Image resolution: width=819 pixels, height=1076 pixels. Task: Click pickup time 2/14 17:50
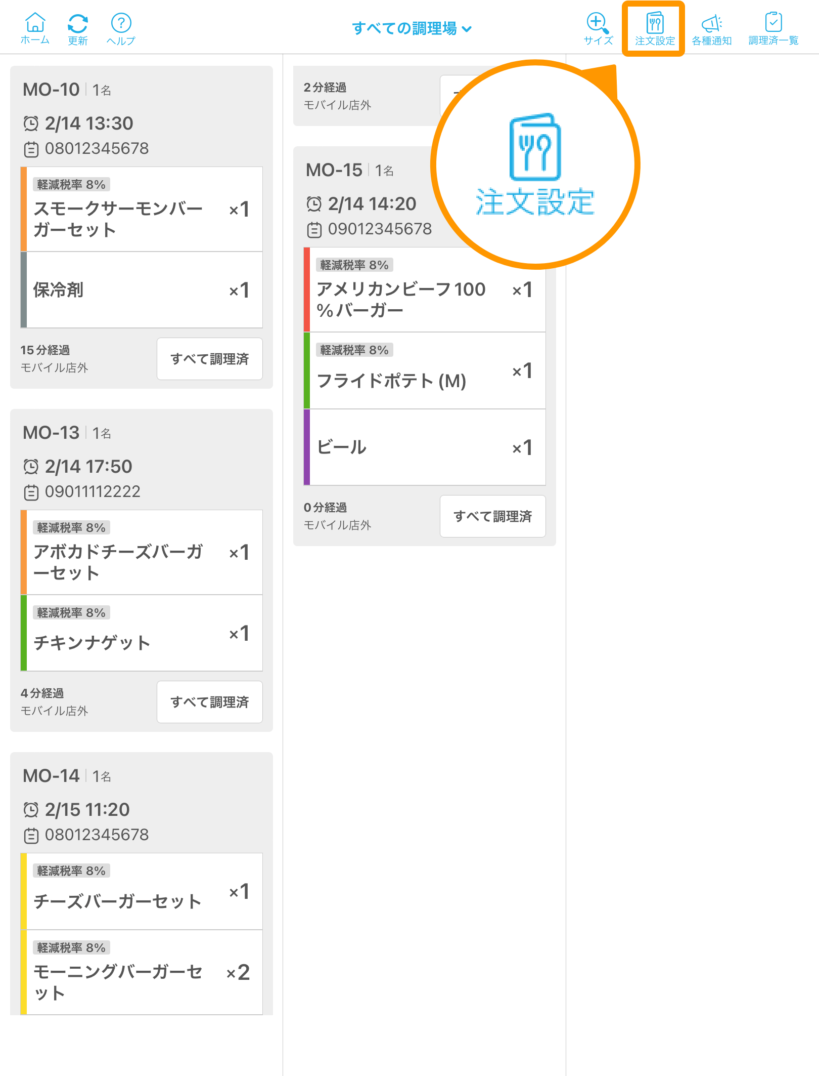88,466
